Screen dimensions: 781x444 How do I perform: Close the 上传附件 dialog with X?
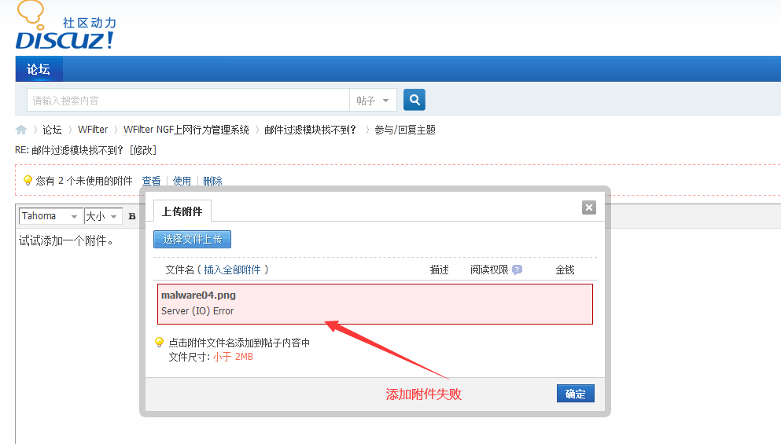pyautogui.click(x=589, y=207)
